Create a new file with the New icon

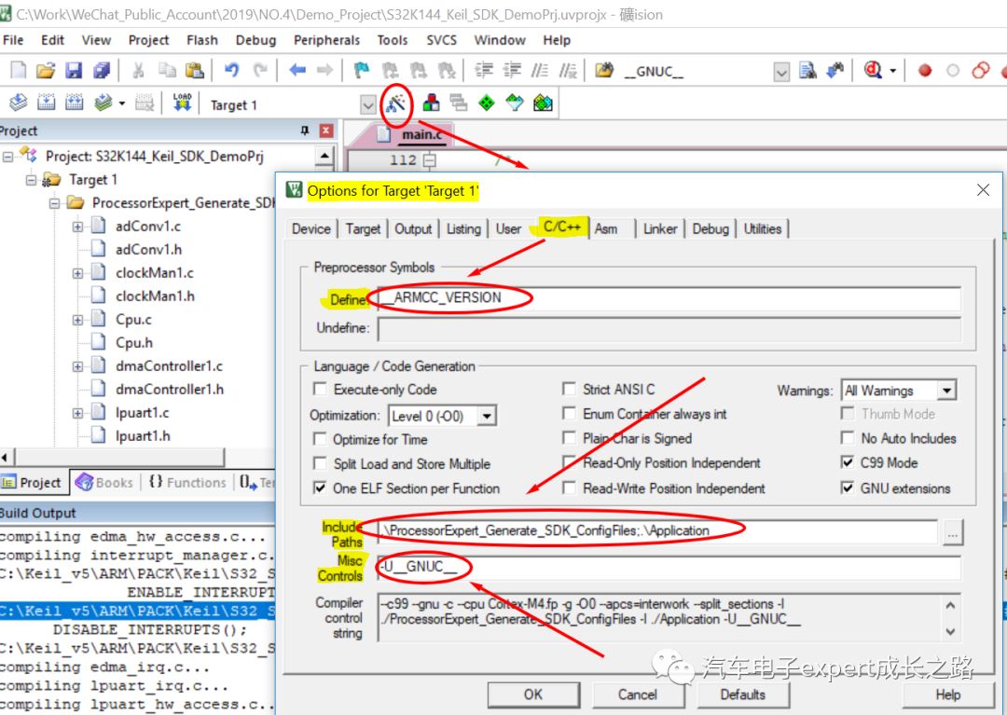pos(18,70)
